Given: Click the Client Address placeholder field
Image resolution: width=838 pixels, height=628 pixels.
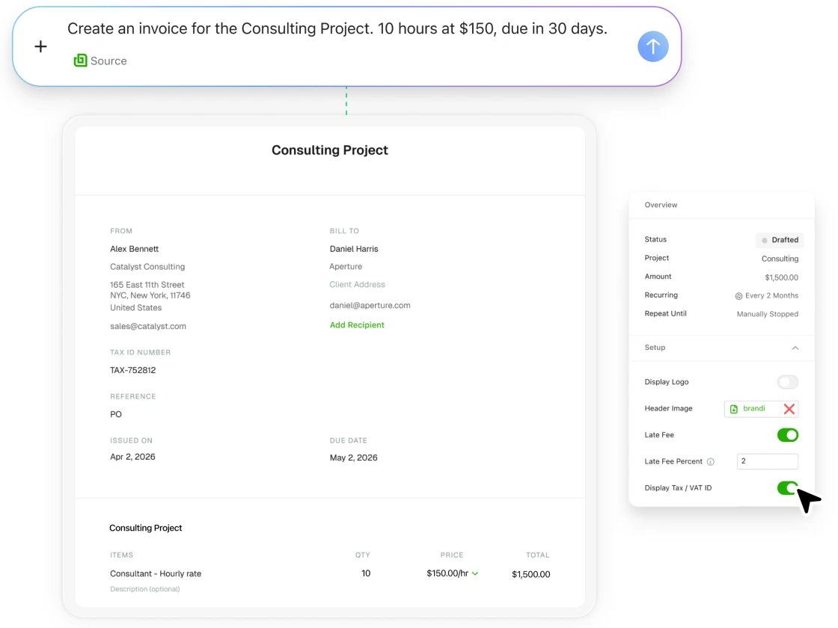Looking at the screenshot, I should point(357,285).
